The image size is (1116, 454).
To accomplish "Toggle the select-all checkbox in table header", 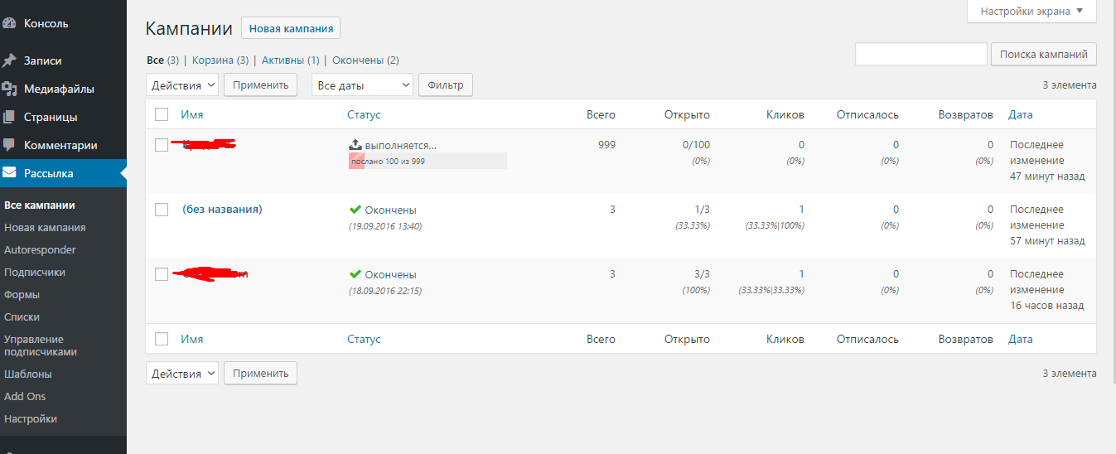I will pos(162,114).
